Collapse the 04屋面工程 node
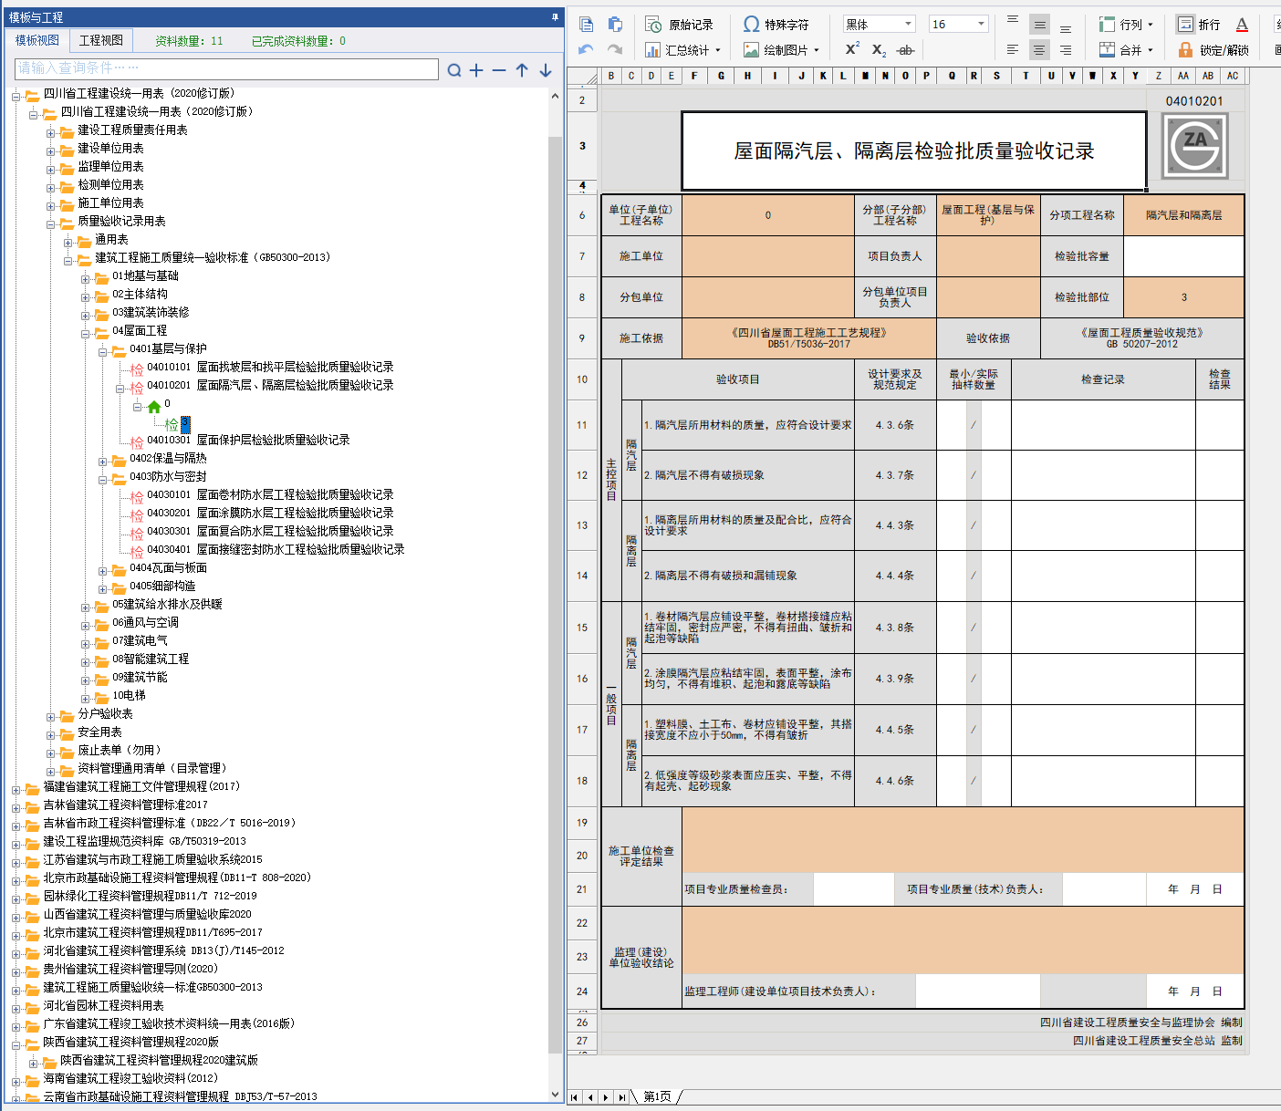 (x=85, y=333)
